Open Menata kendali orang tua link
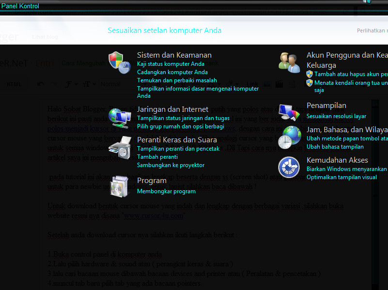Screen dimensions: 388x290 point(351,86)
